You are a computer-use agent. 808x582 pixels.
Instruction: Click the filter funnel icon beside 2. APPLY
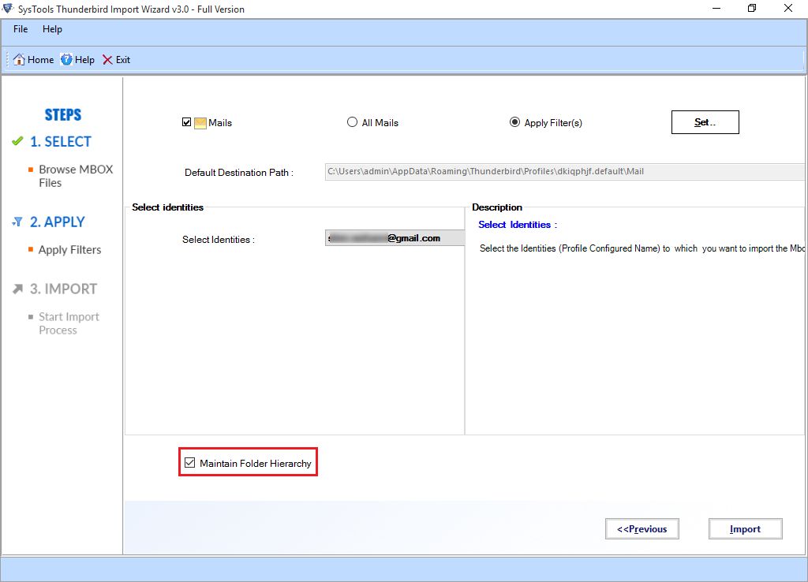coord(17,222)
